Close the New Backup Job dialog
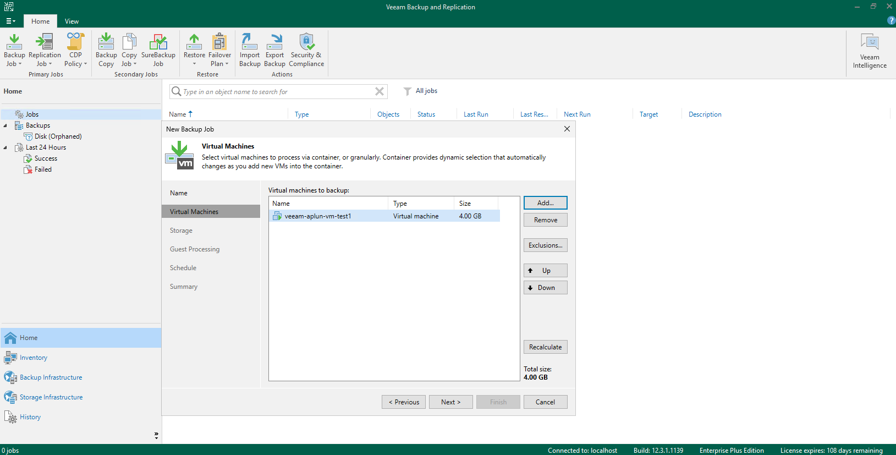This screenshot has width=896, height=455. click(x=567, y=129)
